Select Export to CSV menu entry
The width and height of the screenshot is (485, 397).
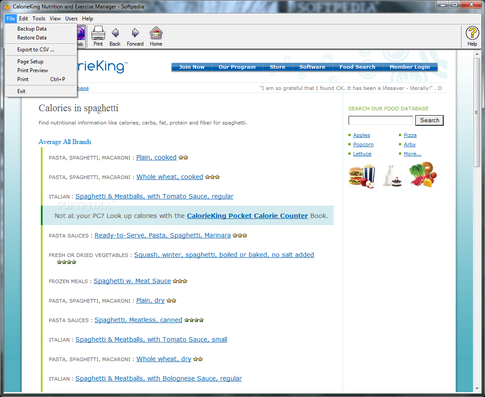(41, 50)
